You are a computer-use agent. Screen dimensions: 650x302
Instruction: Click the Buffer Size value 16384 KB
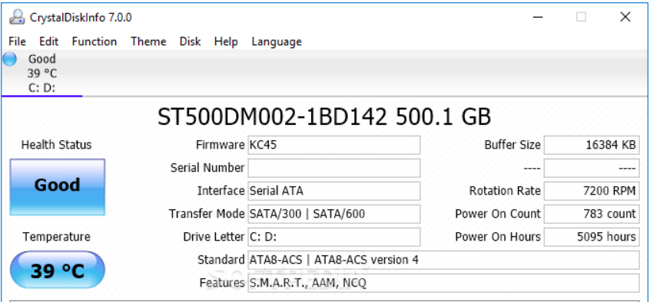pos(592,145)
